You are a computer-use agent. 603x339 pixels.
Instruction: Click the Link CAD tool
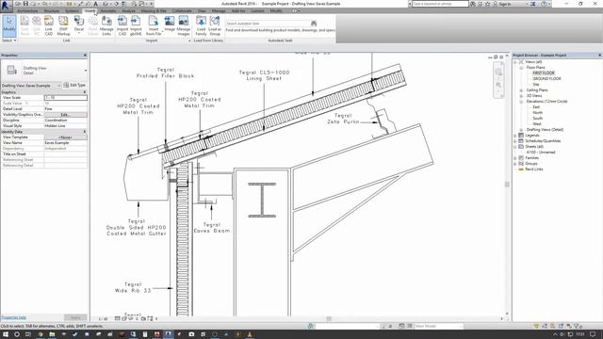48,25
